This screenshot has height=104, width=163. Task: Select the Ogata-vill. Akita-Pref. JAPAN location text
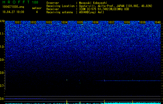point(116,6)
